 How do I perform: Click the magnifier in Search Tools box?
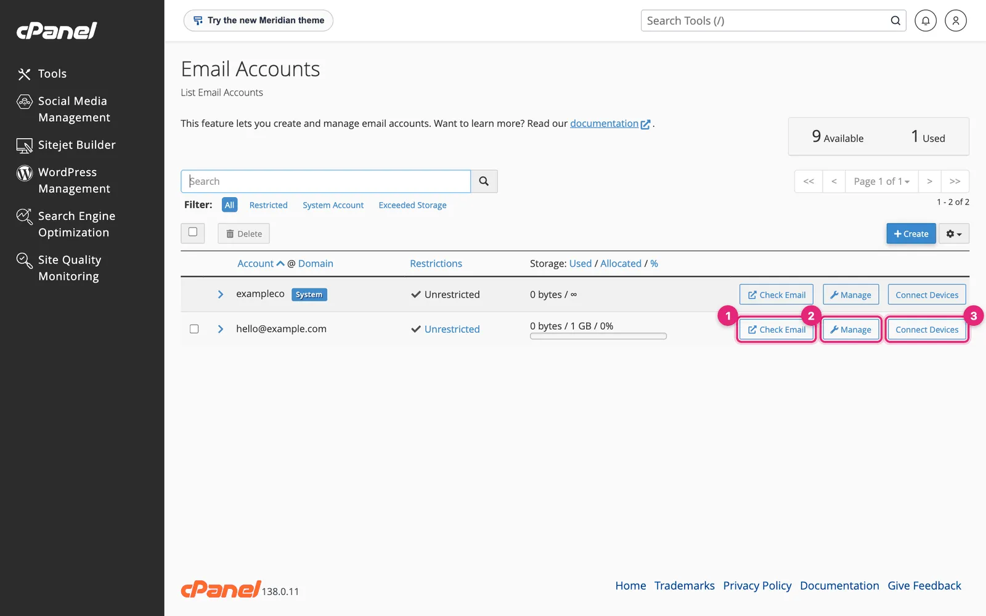[x=895, y=21]
